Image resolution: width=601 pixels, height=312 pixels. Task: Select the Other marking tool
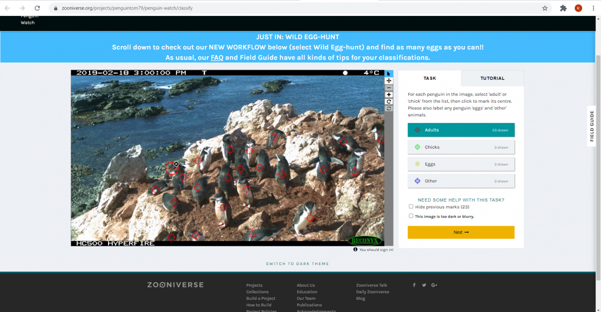pos(461,181)
